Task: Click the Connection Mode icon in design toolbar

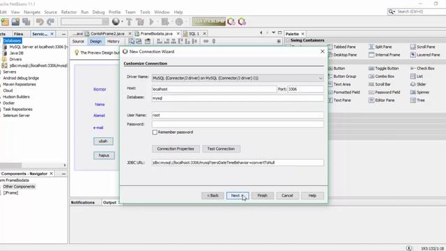Action: 139,42
